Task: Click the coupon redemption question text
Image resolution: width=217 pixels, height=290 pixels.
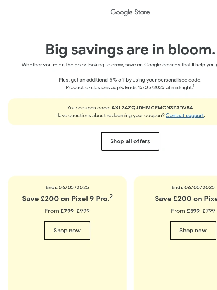Action: 110,116
